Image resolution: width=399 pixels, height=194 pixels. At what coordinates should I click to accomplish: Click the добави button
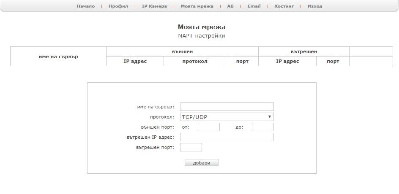[x=202, y=163]
